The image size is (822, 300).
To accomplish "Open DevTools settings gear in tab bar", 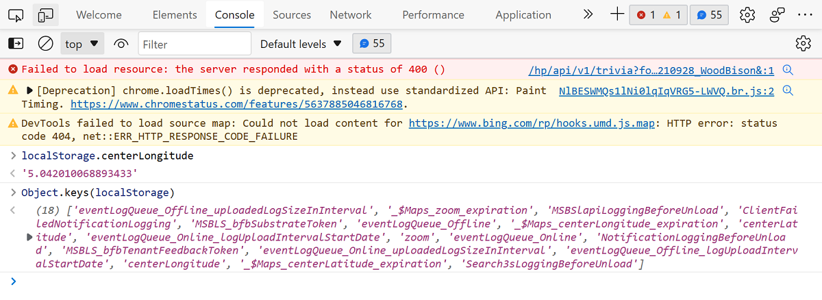I will coord(747,14).
